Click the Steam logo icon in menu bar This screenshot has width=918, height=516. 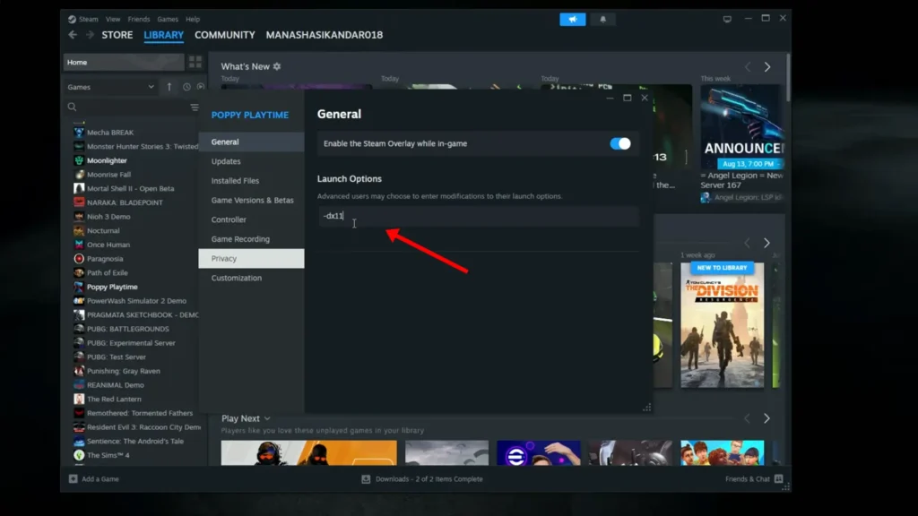(72, 20)
